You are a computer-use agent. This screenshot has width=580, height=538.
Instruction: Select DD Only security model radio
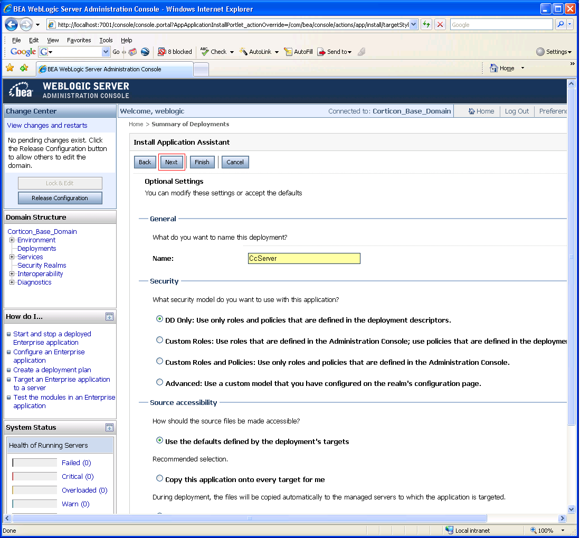(x=159, y=319)
